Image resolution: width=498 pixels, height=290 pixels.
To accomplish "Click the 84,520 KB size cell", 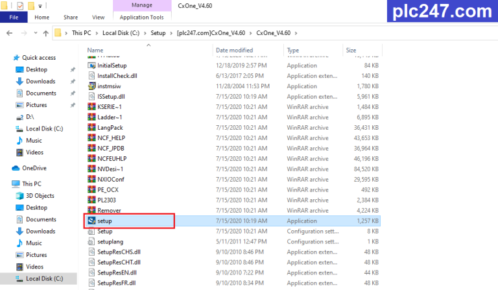I will [366, 169].
